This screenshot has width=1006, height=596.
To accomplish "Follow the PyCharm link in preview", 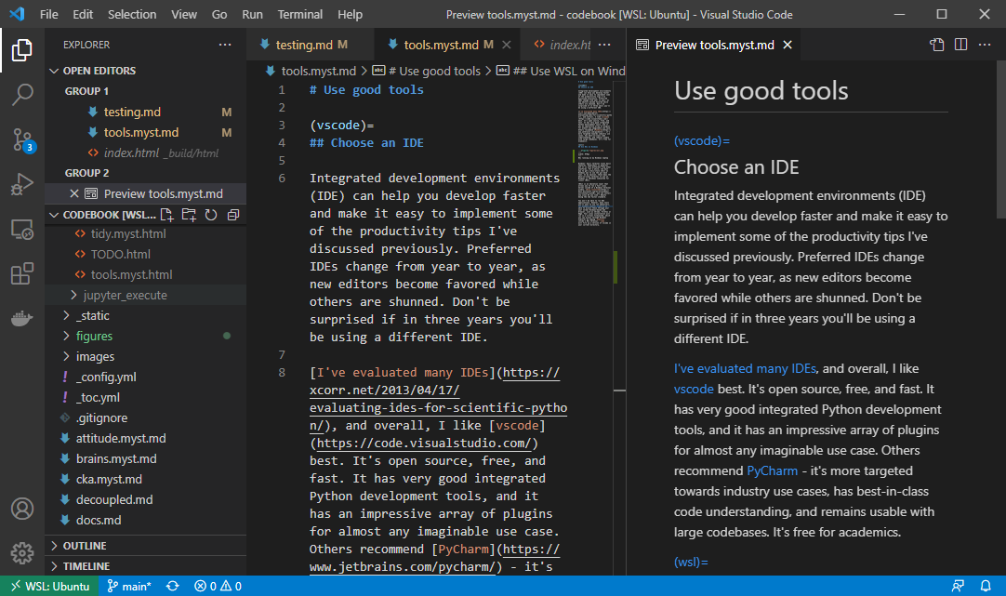I will click(x=772, y=470).
